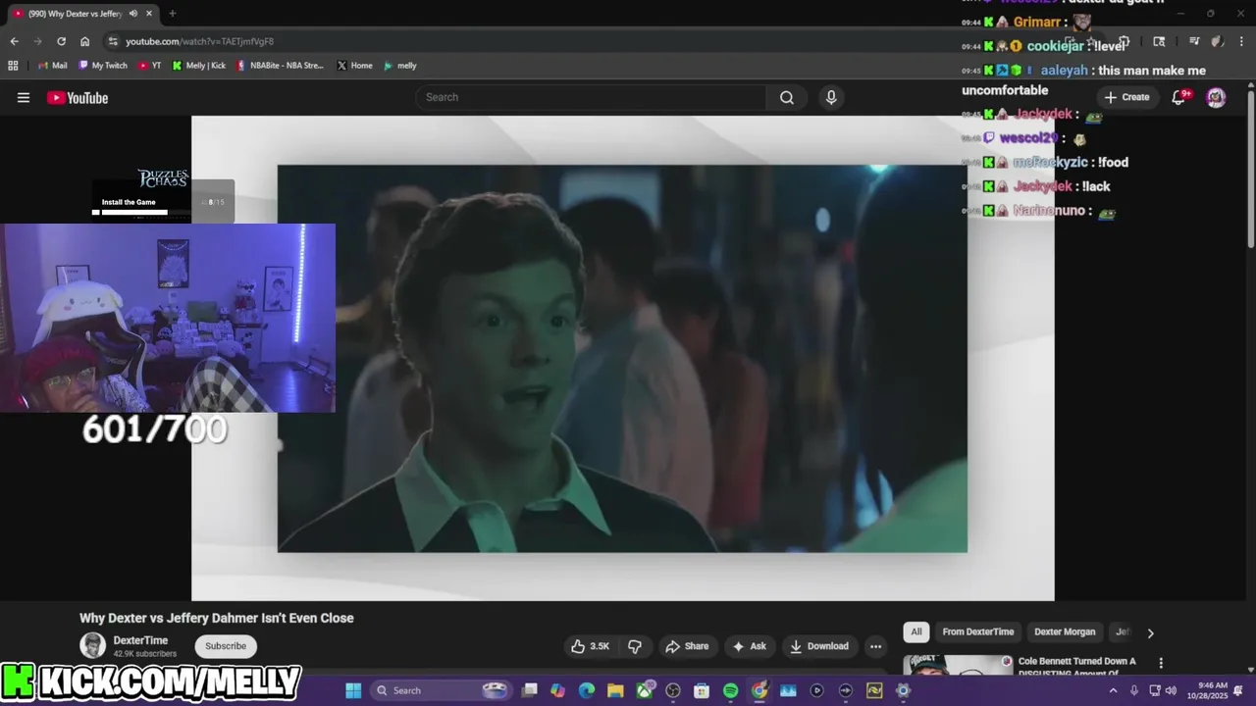Open the NBABite bookmark

(x=279, y=66)
